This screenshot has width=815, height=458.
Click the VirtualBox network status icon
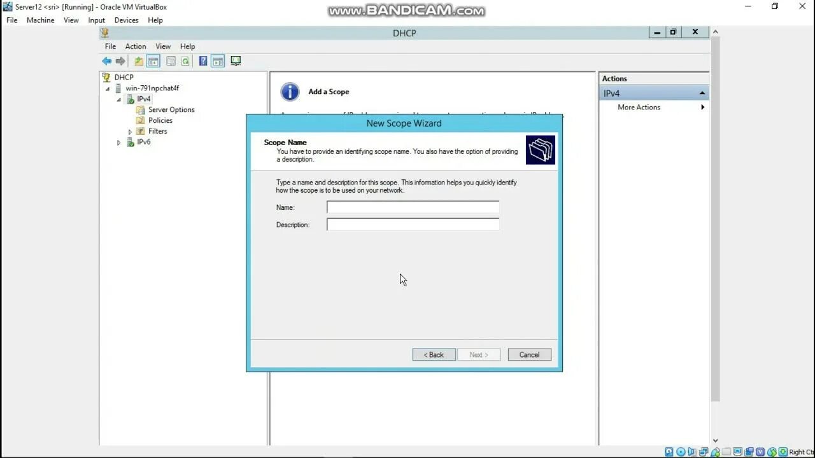tap(703, 452)
